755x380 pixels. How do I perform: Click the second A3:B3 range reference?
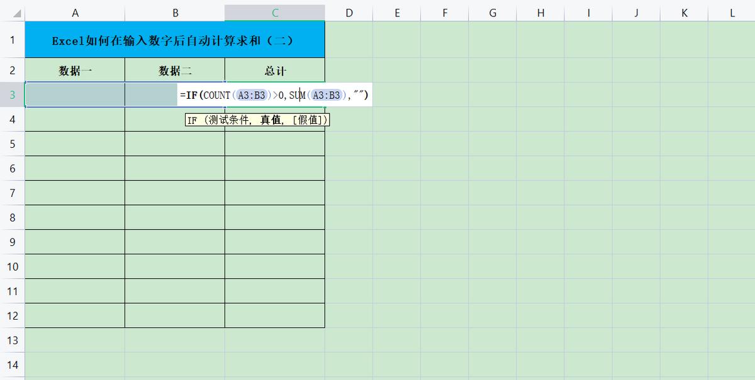coord(326,94)
